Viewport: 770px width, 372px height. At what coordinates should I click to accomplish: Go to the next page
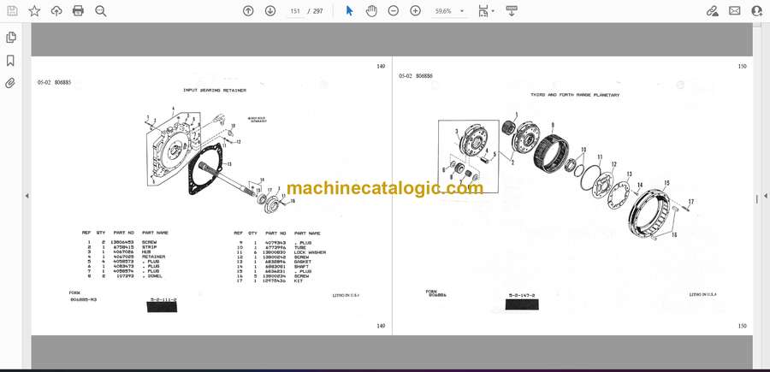270,11
